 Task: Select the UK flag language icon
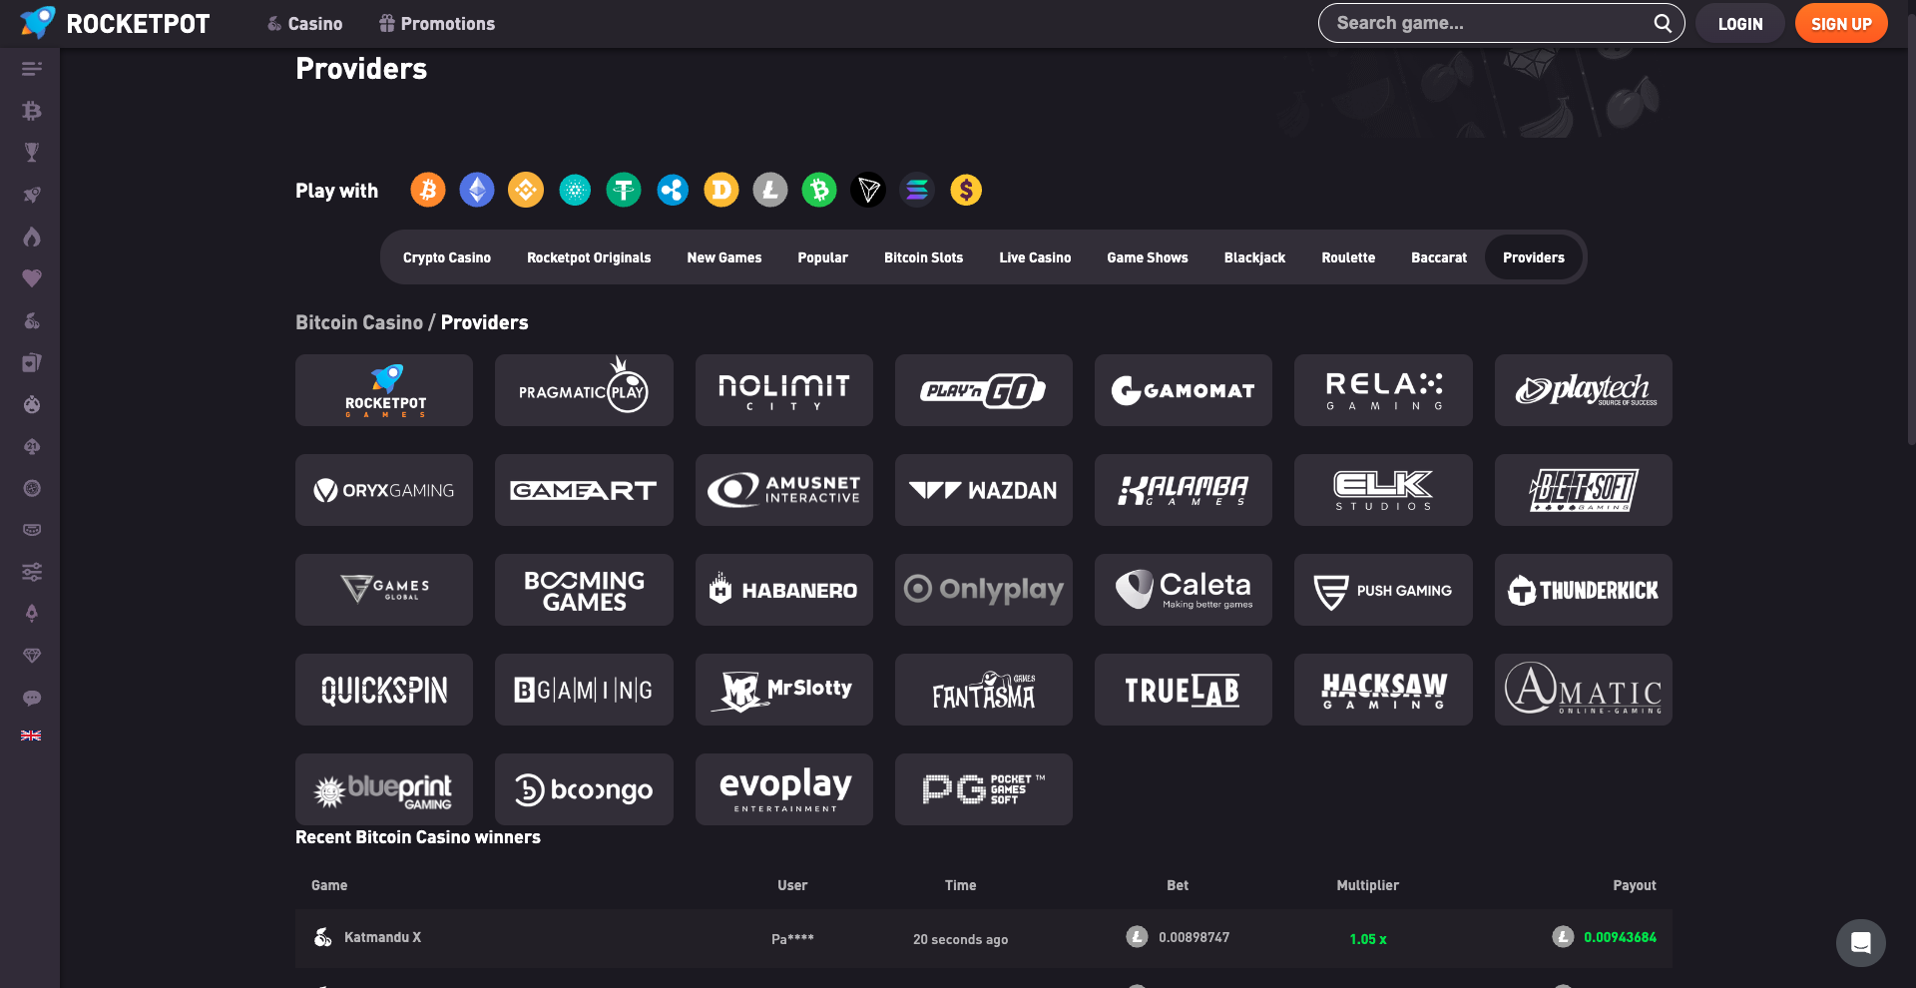(31, 736)
